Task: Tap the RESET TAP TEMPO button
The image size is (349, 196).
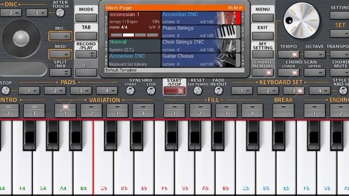Action: point(197,90)
